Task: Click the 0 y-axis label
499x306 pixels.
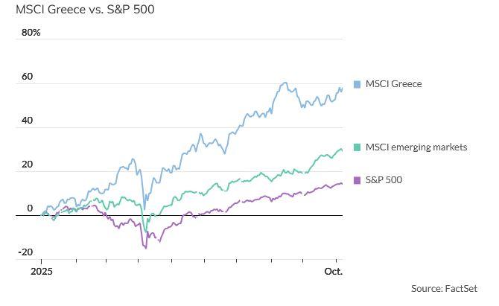Action: point(30,208)
